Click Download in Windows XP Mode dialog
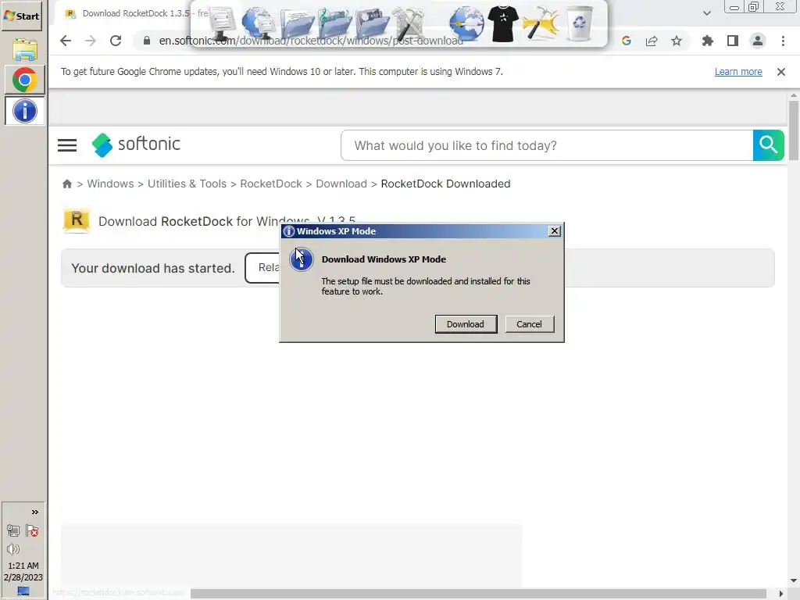 coord(466,324)
